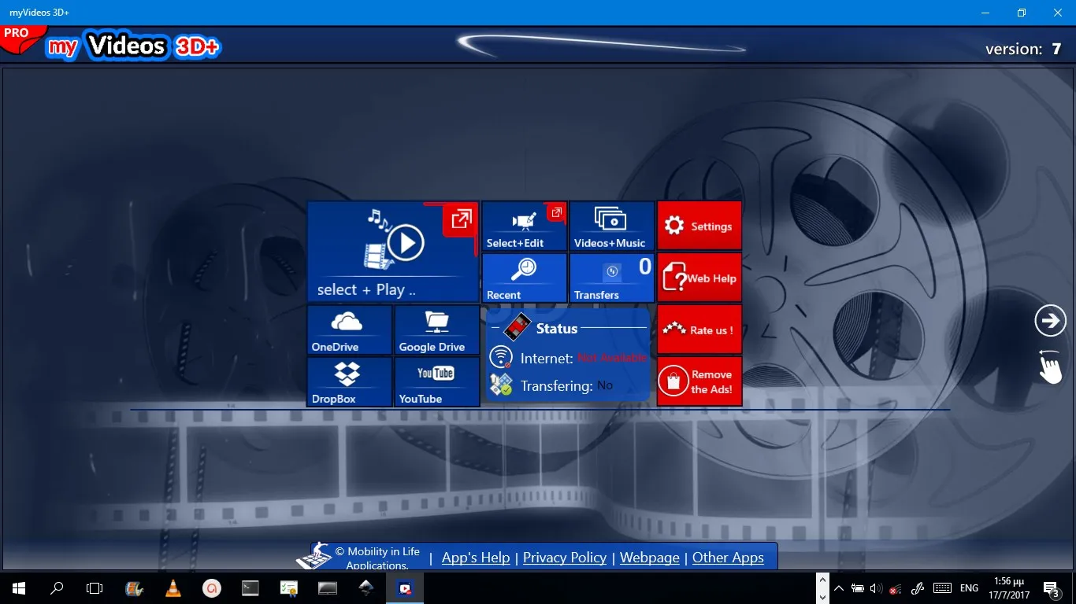
Task: Open the Rate us tile
Action: click(699, 330)
